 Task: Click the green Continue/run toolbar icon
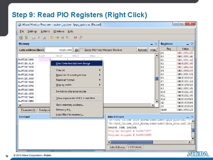click(x=57, y=38)
